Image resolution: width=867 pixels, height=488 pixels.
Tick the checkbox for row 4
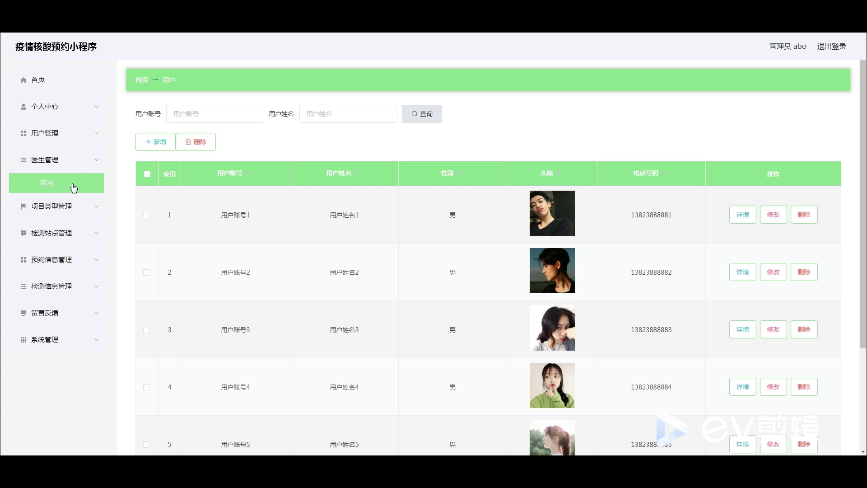pos(146,387)
